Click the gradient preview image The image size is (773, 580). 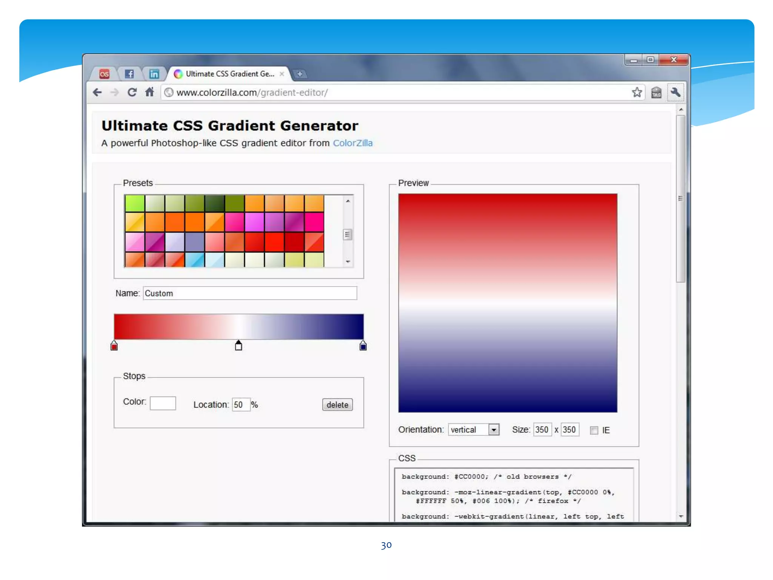[508, 303]
